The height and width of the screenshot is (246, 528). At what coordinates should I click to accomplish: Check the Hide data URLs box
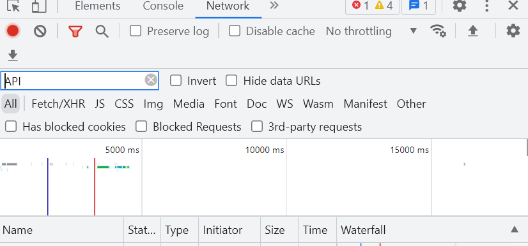click(231, 81)
